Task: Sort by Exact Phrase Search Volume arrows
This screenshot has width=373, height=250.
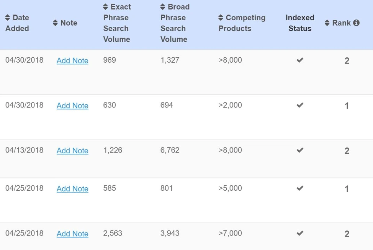Action: [x=105, y=6]
